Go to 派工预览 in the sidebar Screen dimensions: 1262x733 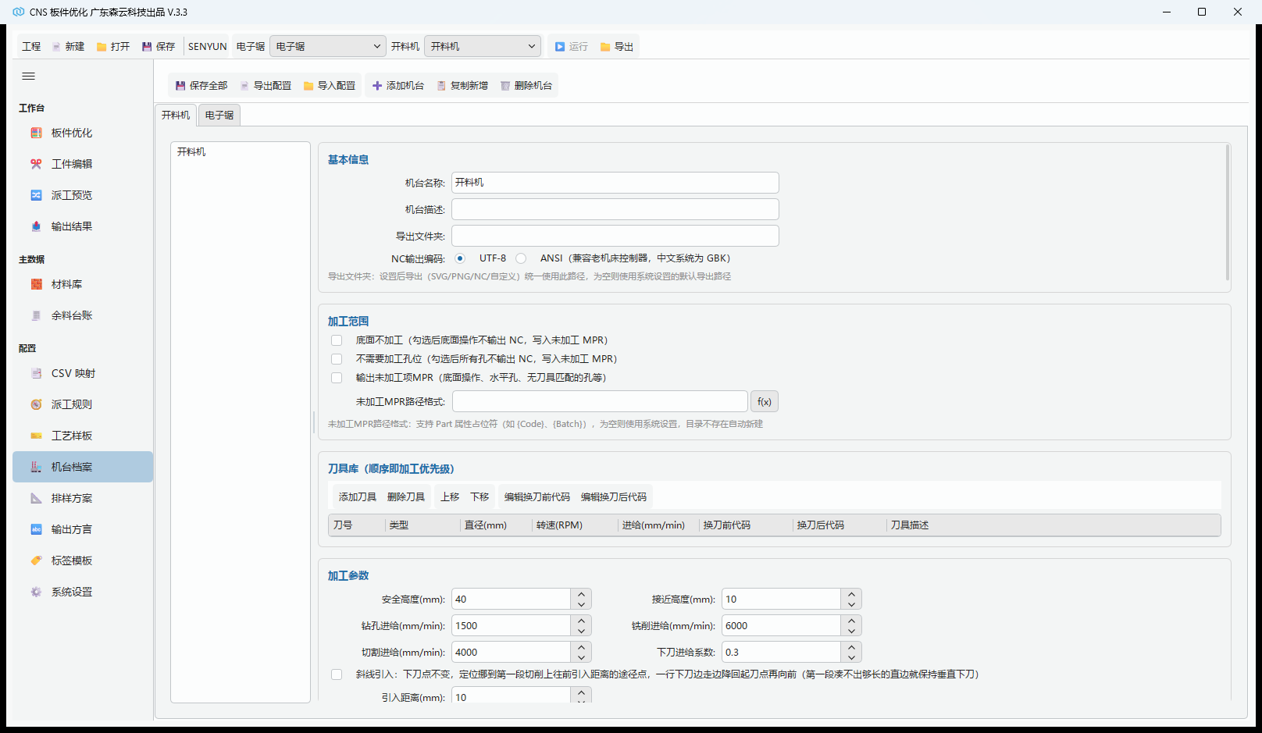pyautogui.click(x=83, y=195)
